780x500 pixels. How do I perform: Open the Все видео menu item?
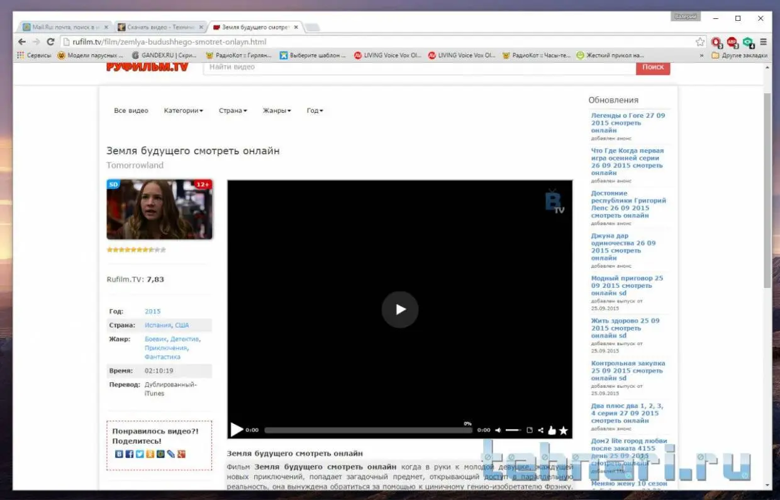pyautogui.click(x=131, y=111)
